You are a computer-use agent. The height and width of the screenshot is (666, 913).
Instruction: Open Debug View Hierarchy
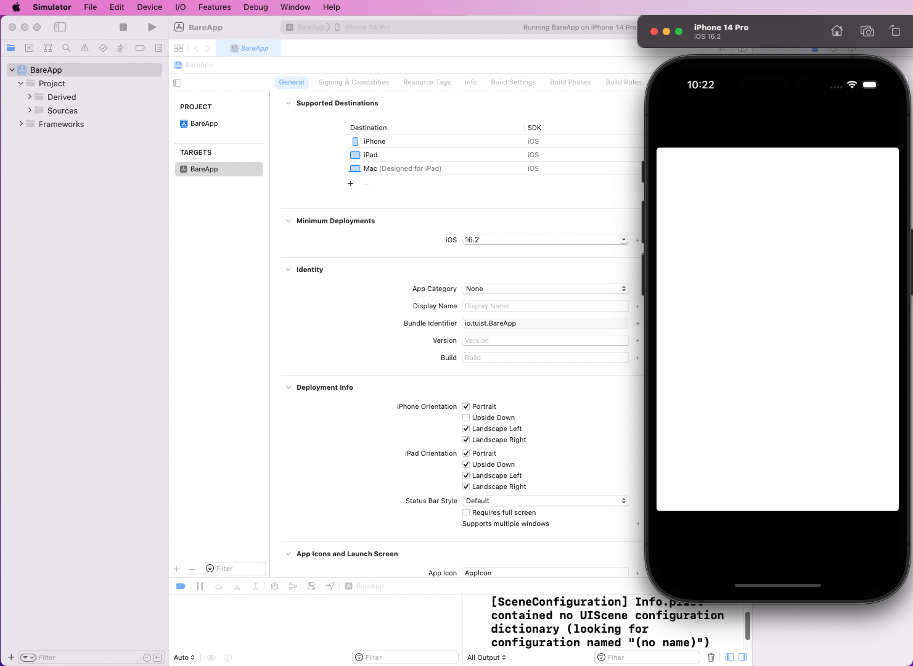[275, 586]
